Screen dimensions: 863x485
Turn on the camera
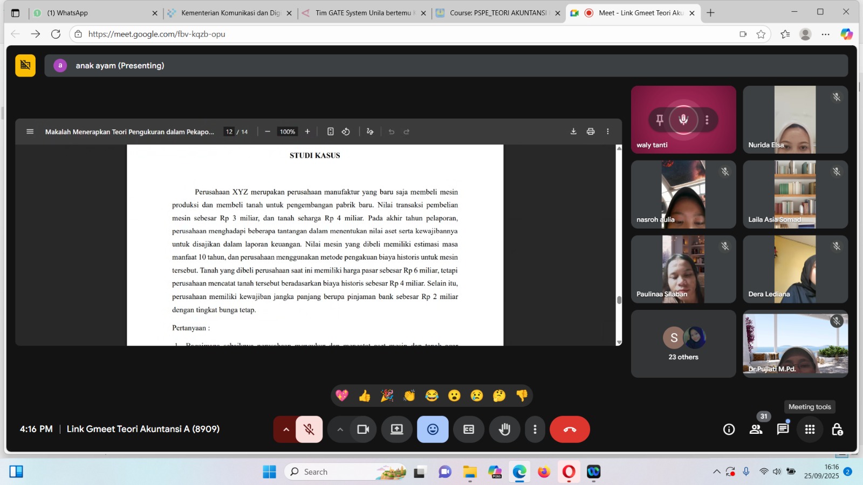coord(363,429)
